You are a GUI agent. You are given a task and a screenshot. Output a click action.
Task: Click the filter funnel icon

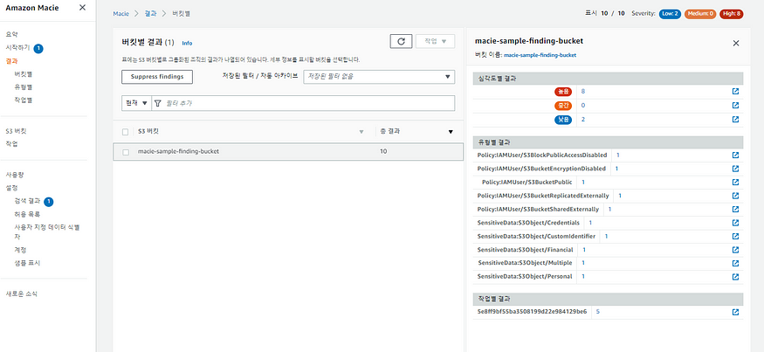157,103
